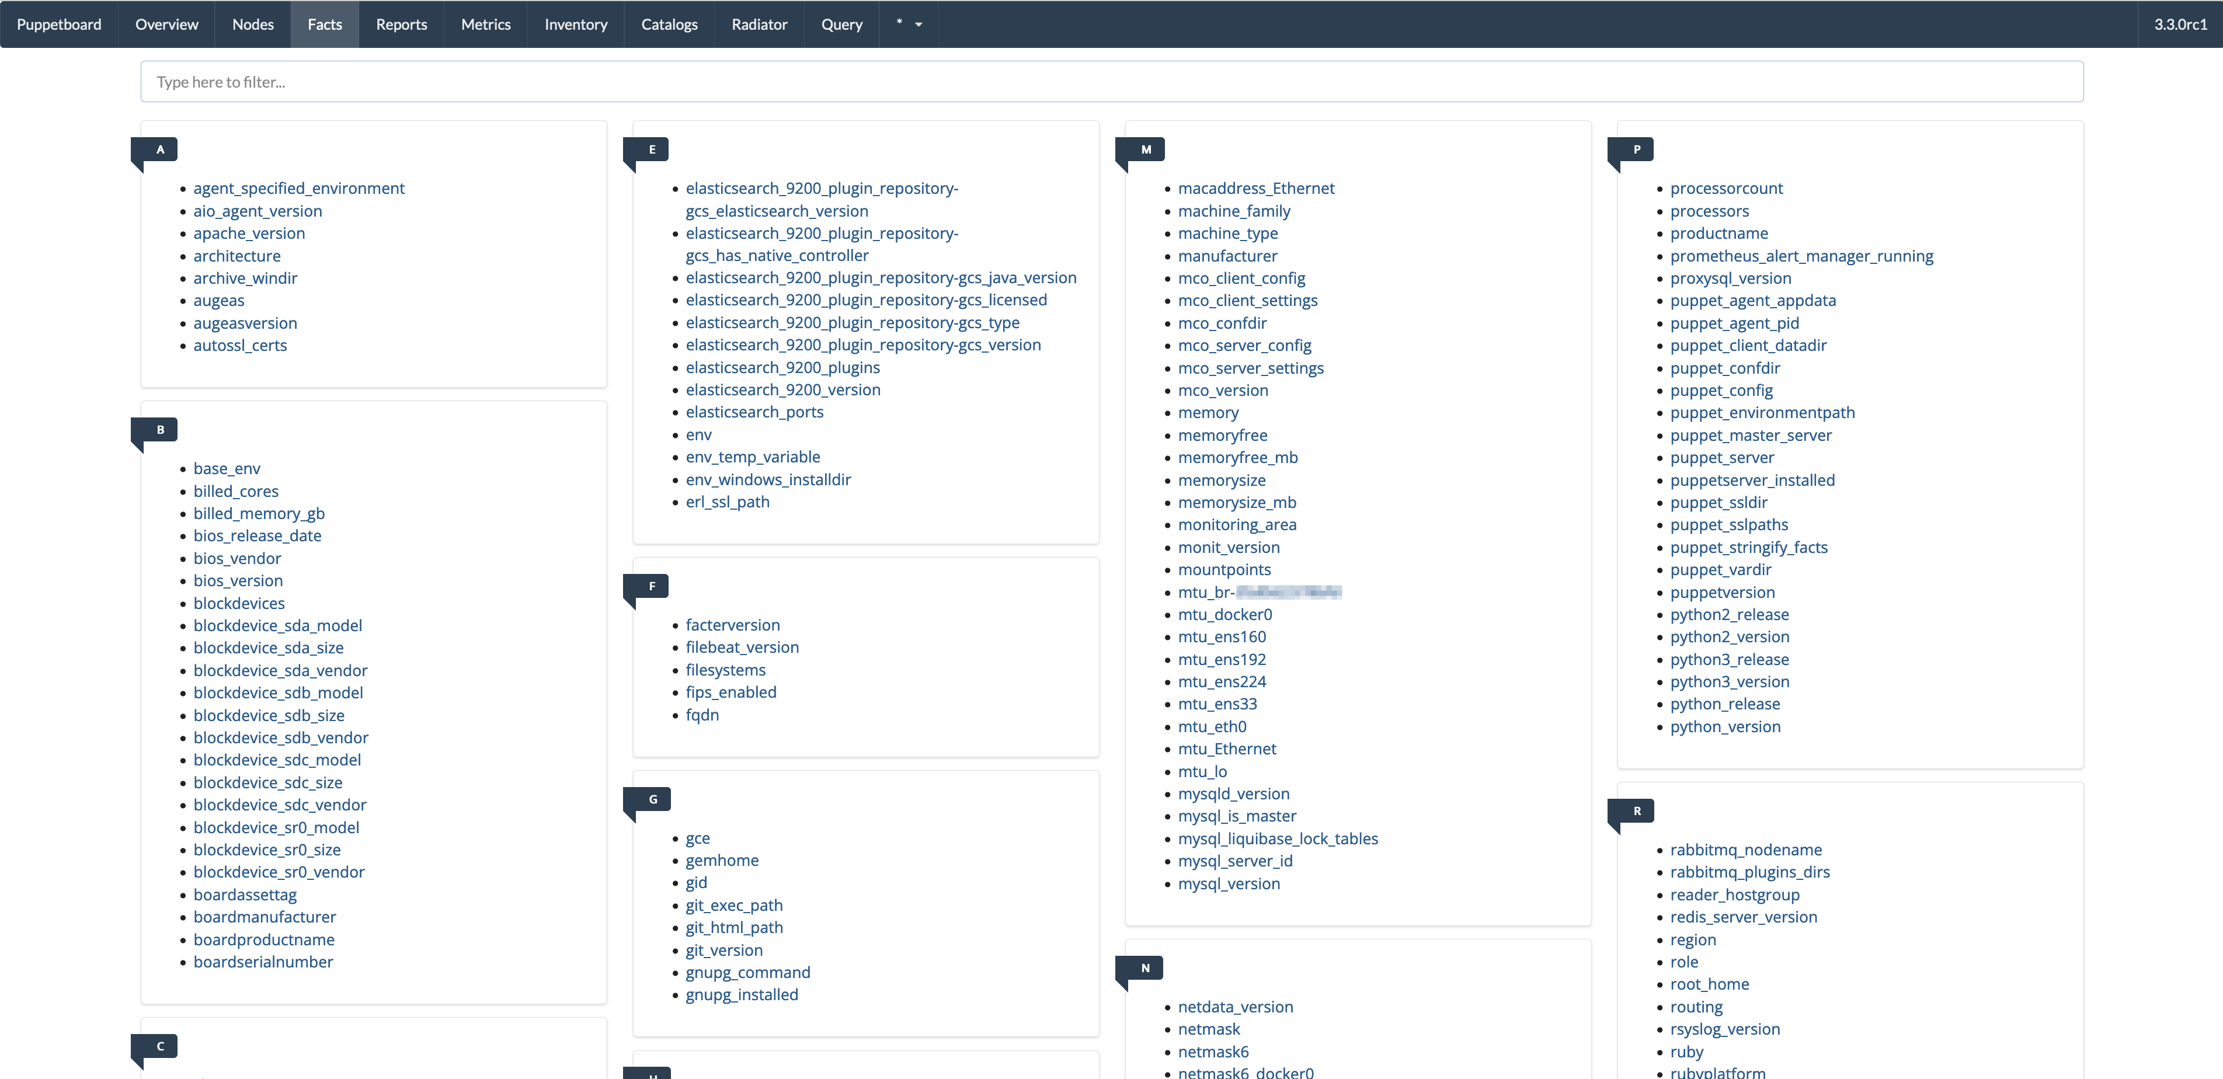
Task: Open the Nodes page
Action: (253, 24)
